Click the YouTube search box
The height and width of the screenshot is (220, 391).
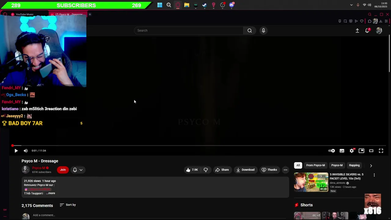point(189,31)
